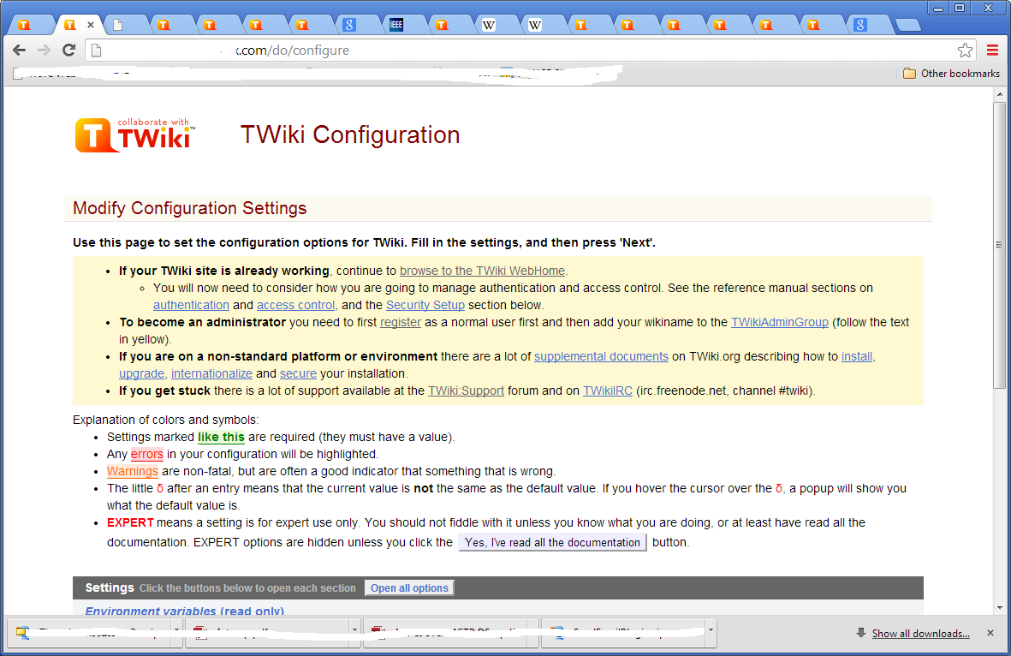
Task: Expand the Environment variables section
Action: 184,611
